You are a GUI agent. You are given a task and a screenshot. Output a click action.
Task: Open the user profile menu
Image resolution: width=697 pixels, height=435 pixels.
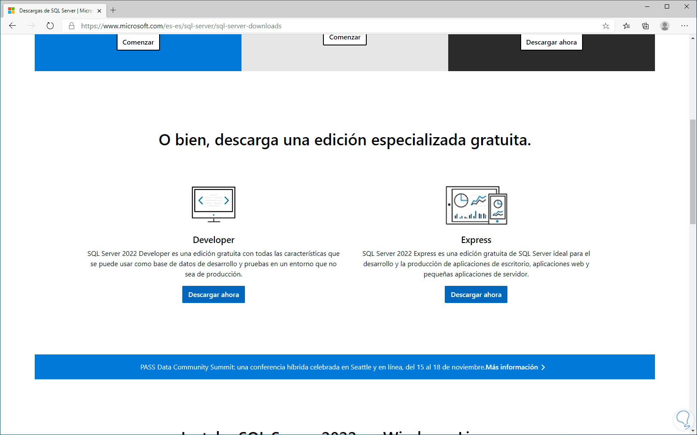pos(665,26)
